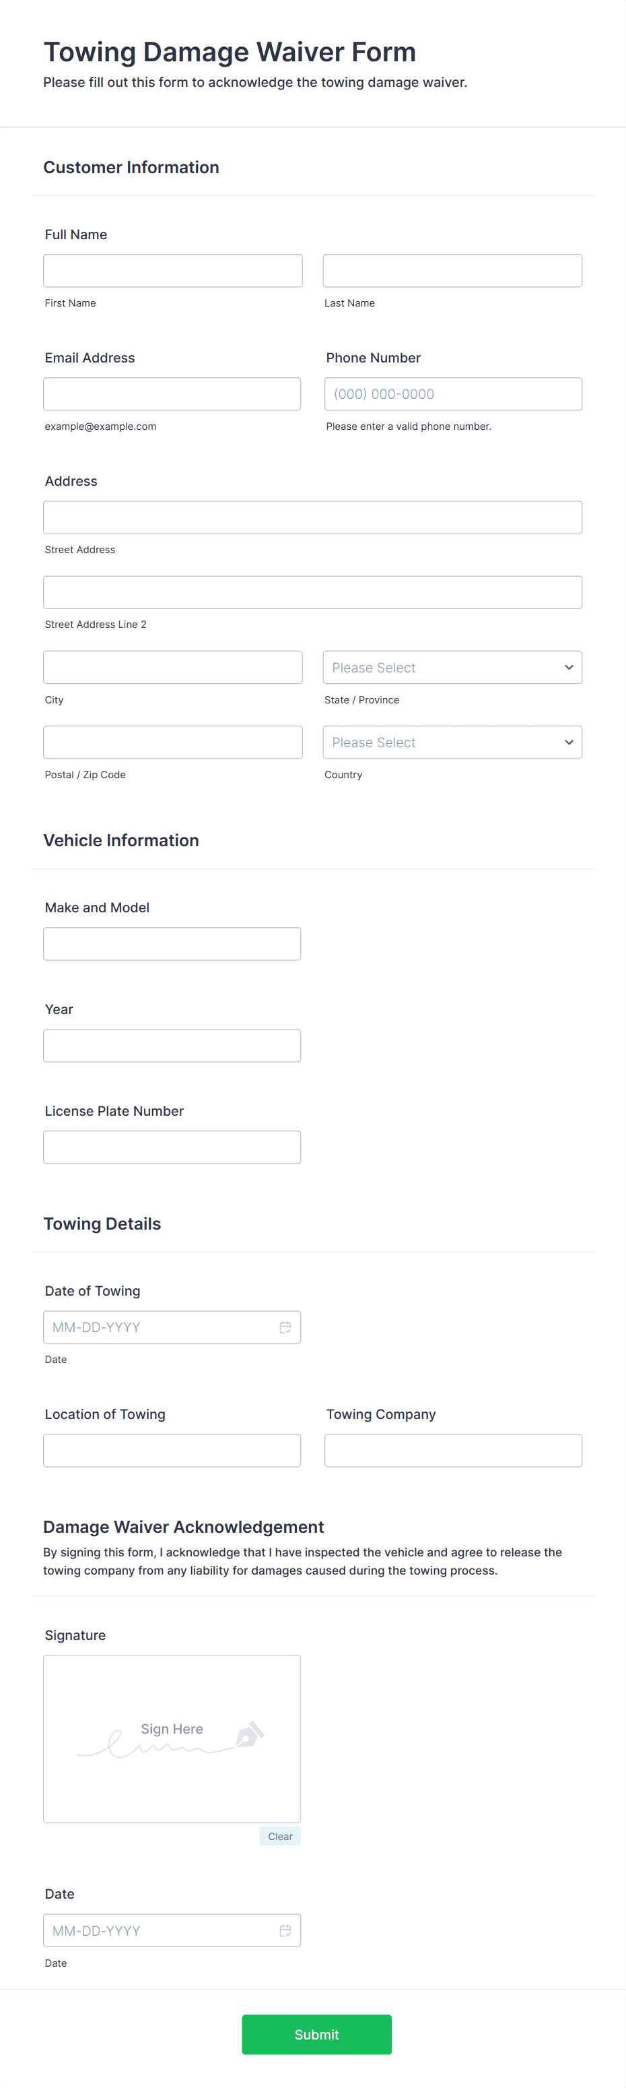Click inside the First Name field
This screenshot has height=2088, width=626.
[x=172, y=270]
